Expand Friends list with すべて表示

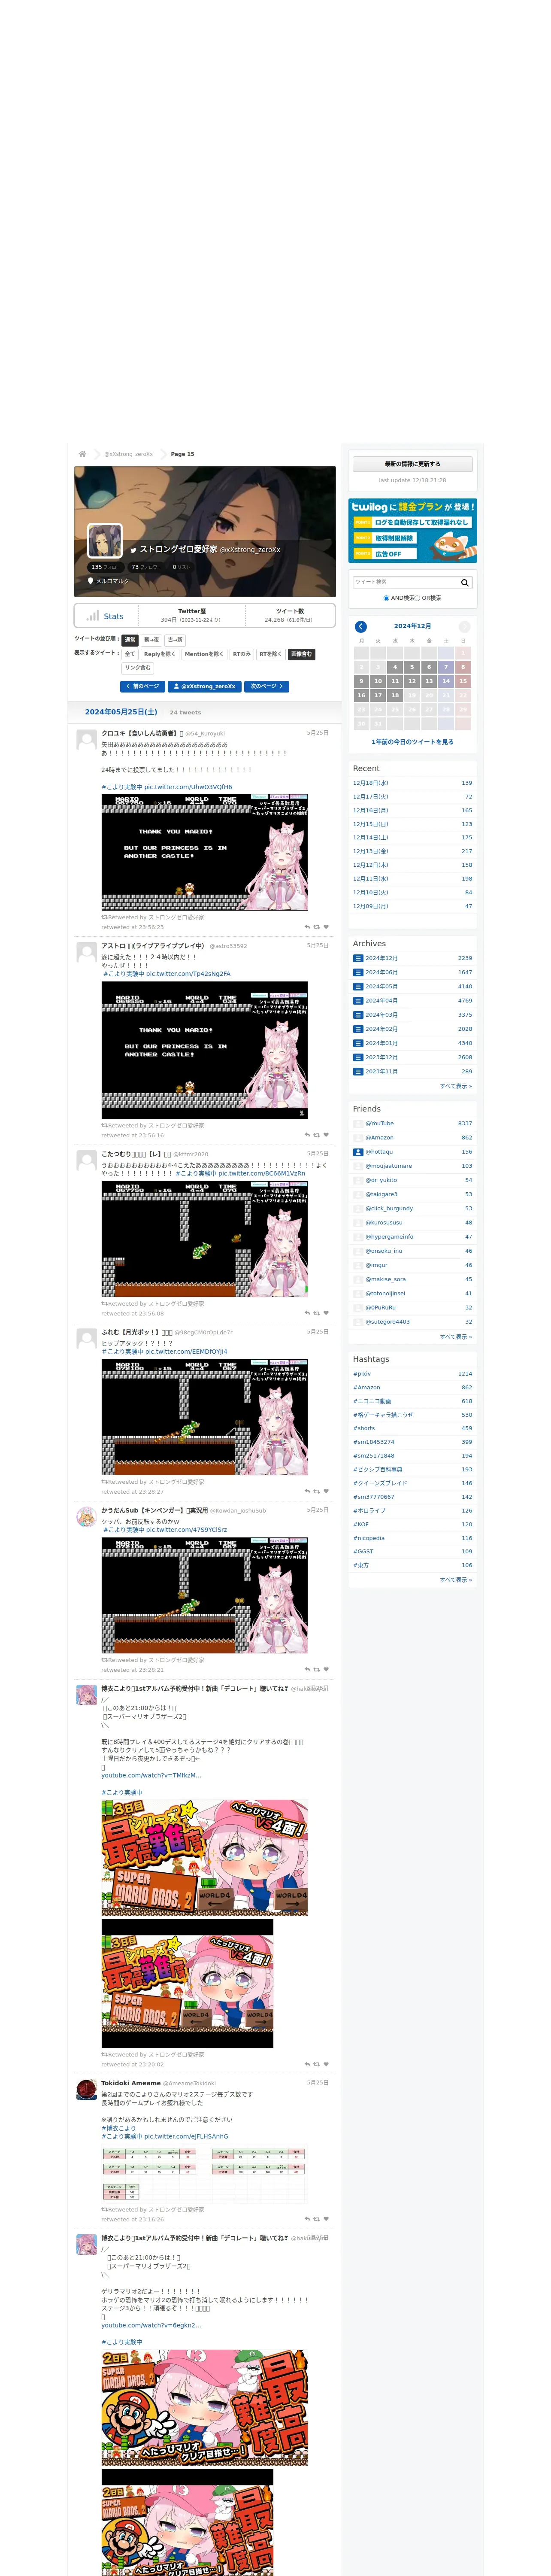pyautogui.click(x=456, y=1336)
